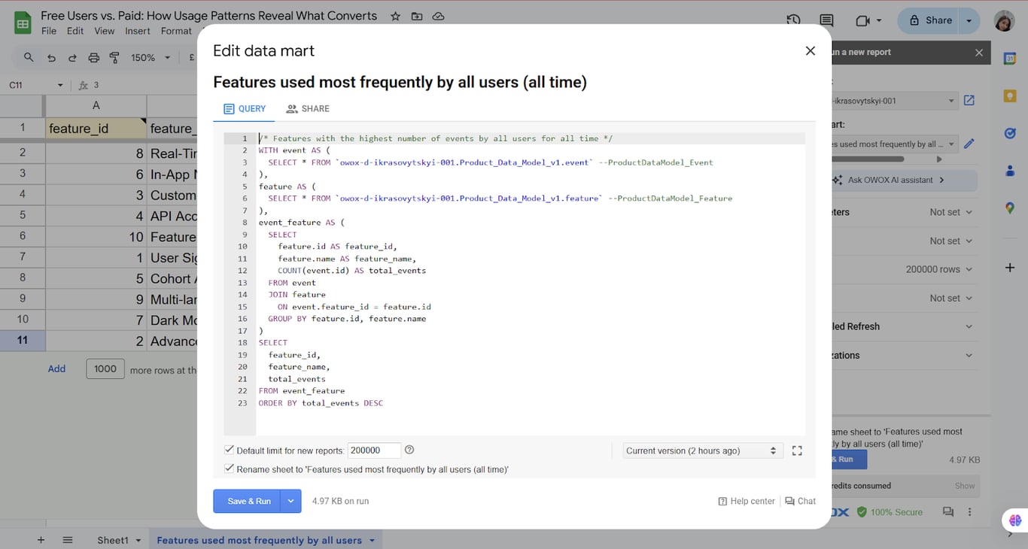Open Google Calendar side panel
Screen dimensions: 1028x549
[x=1010, y=59]
